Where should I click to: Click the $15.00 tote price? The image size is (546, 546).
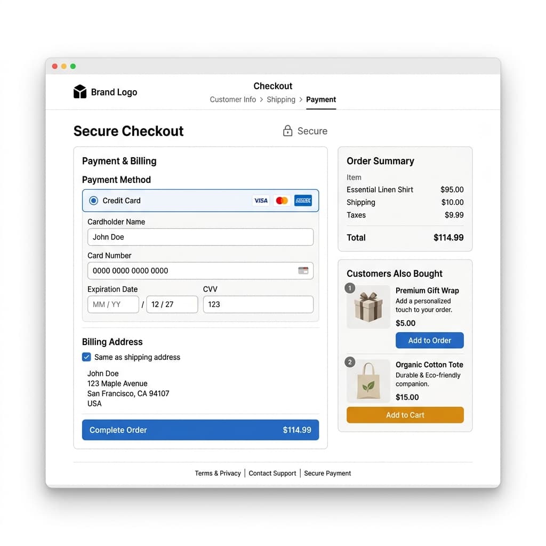pos(407,397)
